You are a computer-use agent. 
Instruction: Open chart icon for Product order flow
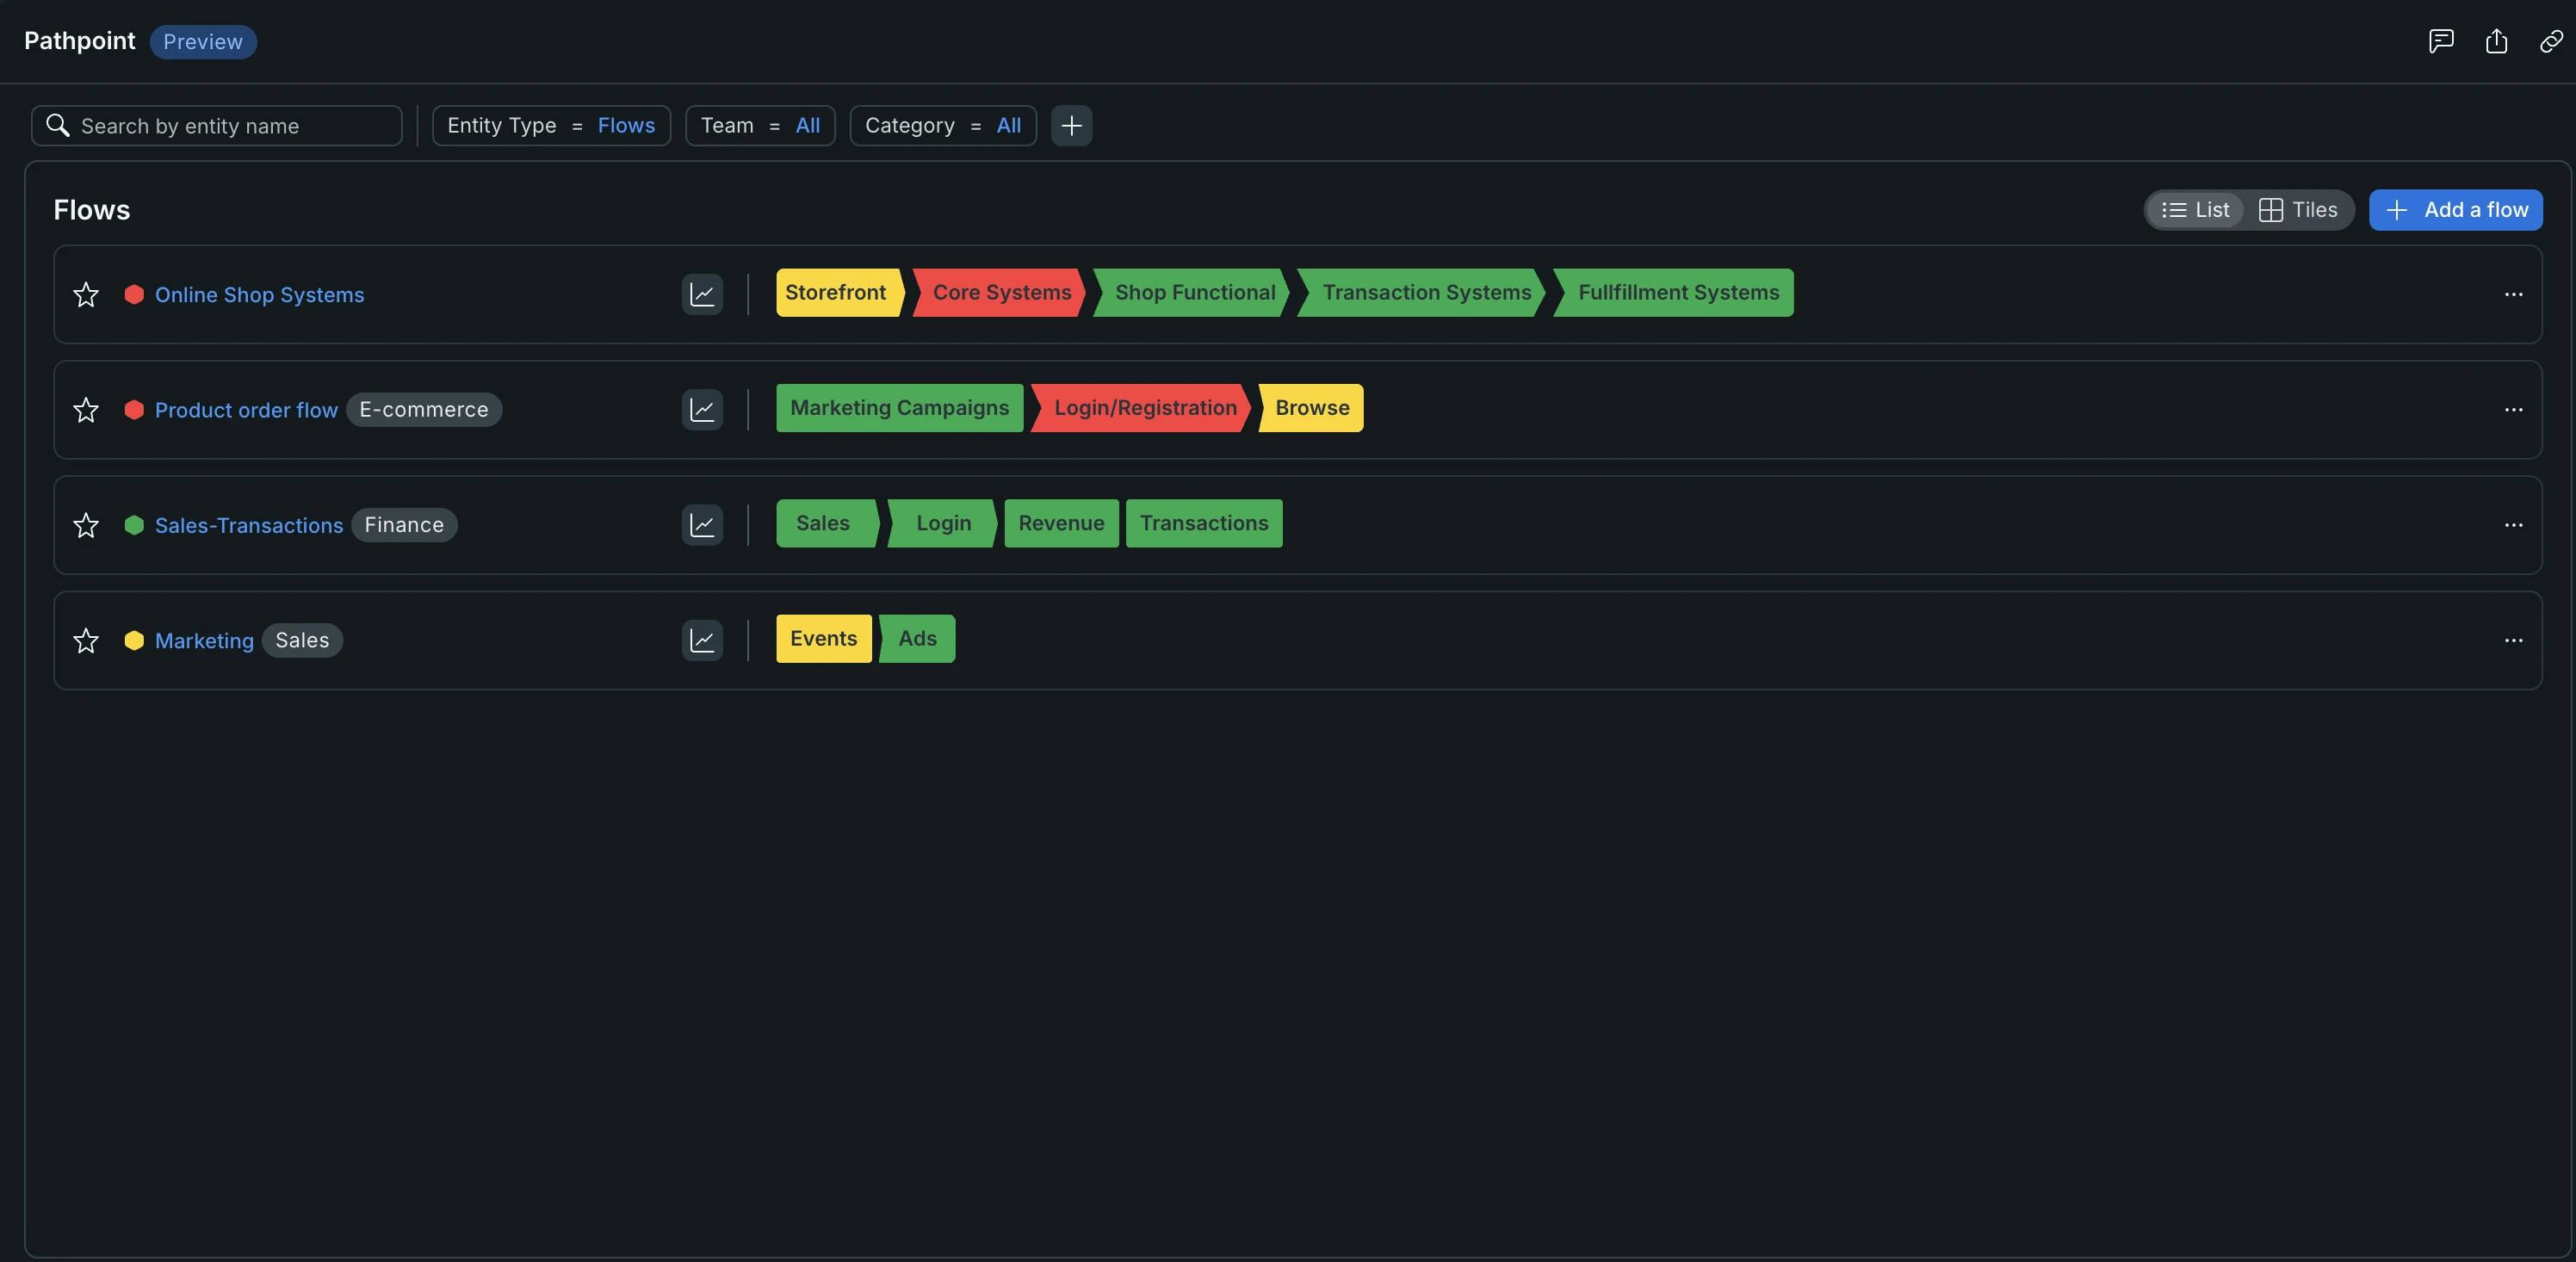click(702, 410)
